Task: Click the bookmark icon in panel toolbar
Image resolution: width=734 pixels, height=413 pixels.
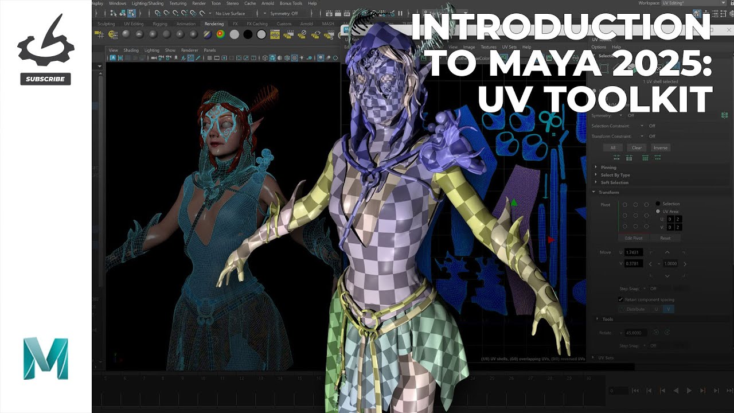Action: coord(176,58)
